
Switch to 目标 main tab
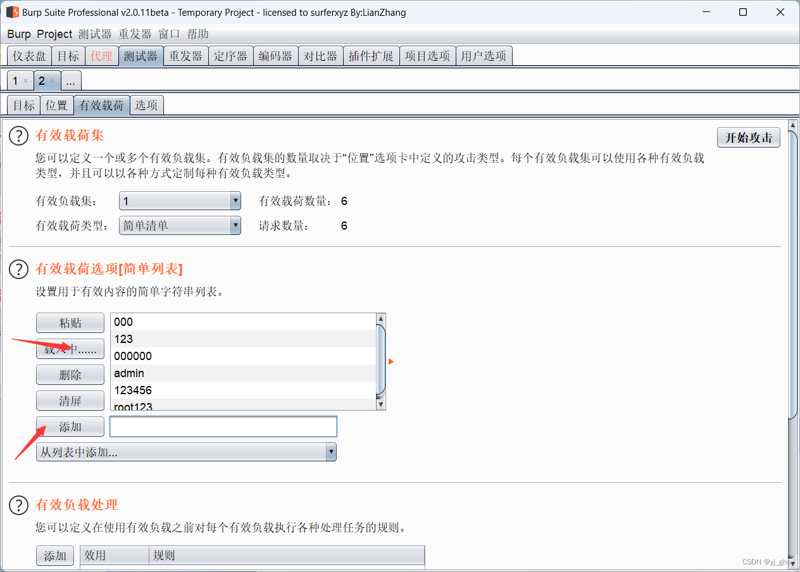68,56
